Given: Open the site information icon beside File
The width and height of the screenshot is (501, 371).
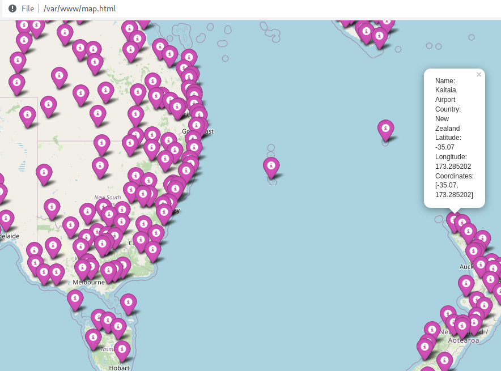Looking at the screenshot, I should point(12,8).
